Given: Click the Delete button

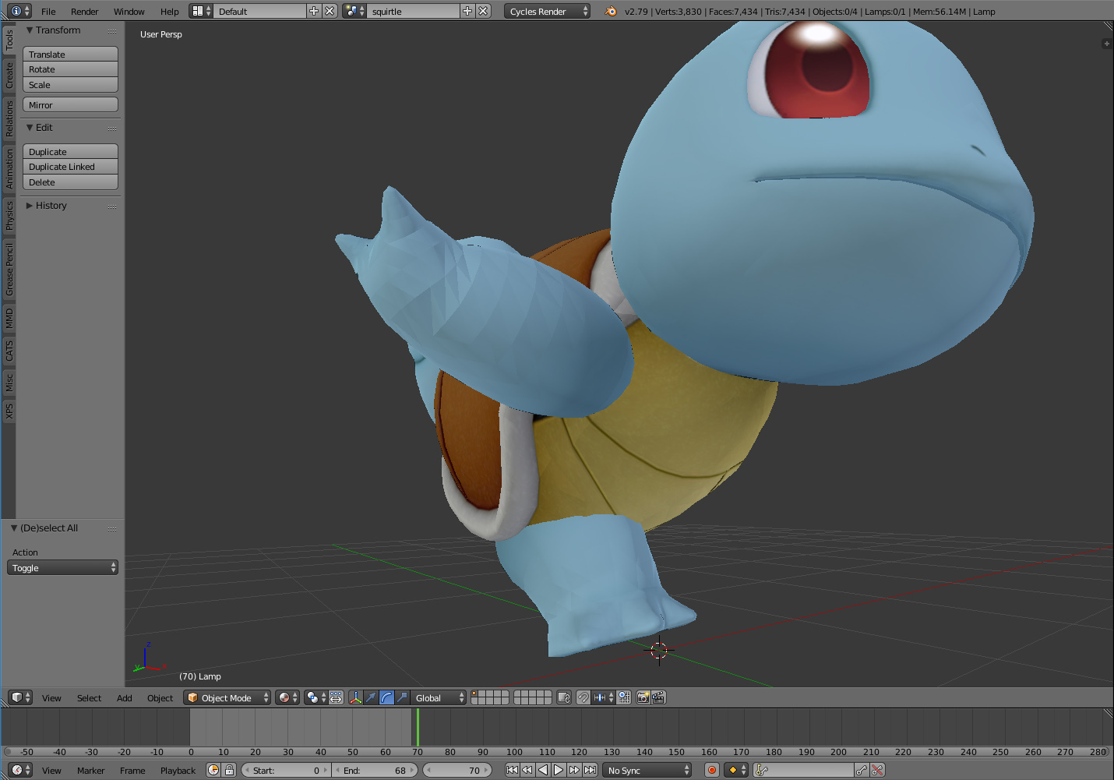Looking at the screenshot, I should coord(70,182).
